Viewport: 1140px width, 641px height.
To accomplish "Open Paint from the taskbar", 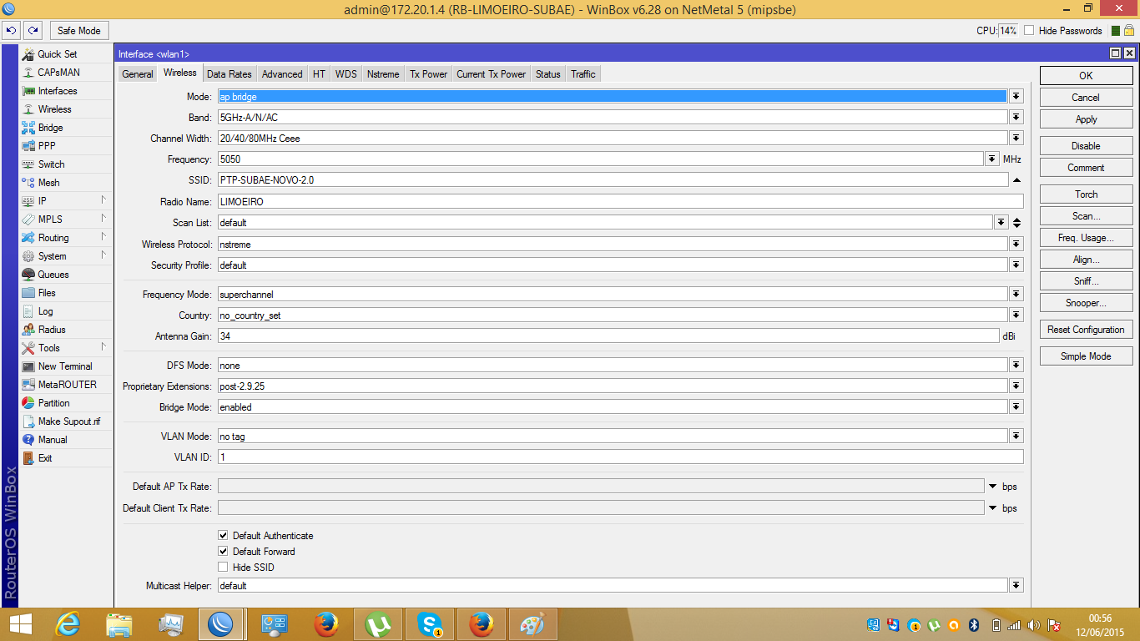I will coord(532,624).
